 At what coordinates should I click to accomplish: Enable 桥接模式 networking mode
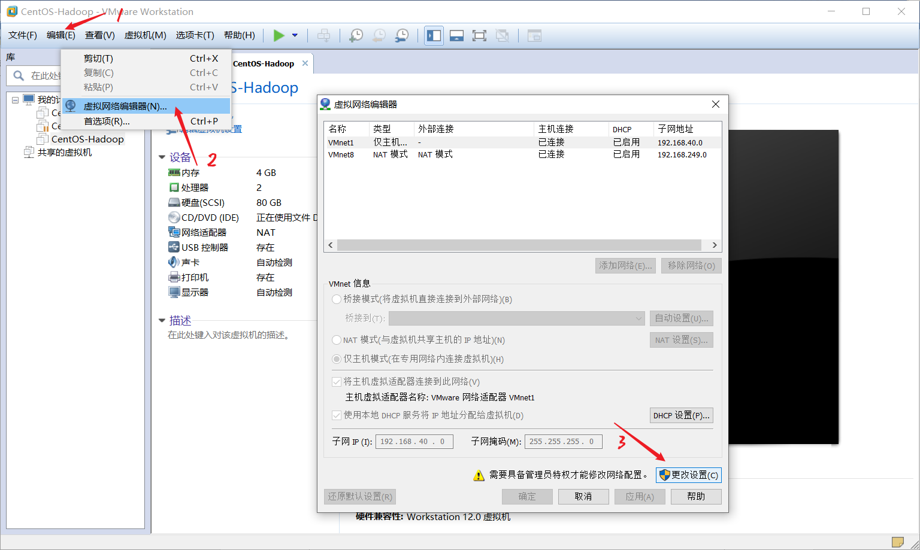coord(337,299)
